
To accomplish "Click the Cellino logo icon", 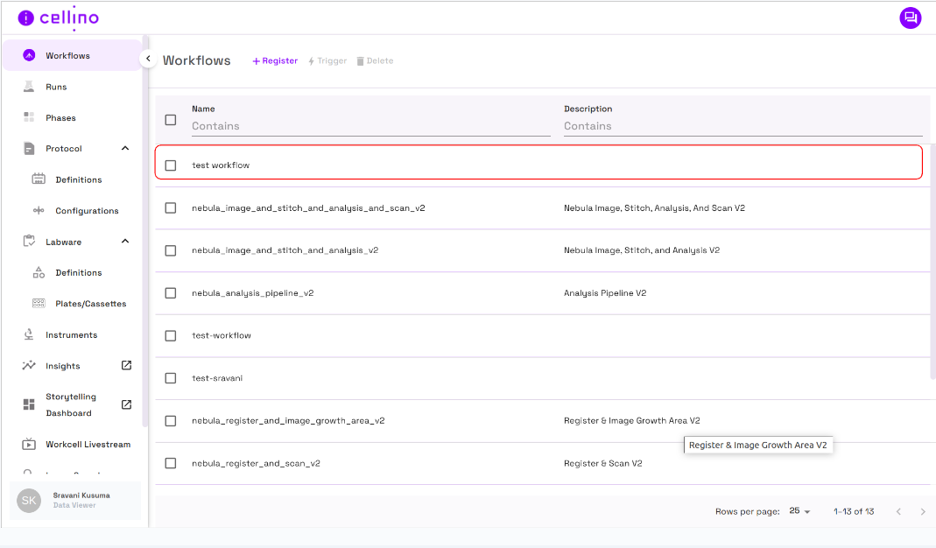I will point(26,18).
